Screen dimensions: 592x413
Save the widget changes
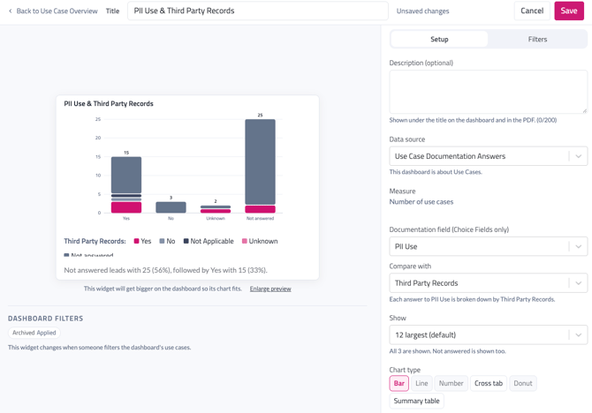pyautogui.click(x=569, y=11)
